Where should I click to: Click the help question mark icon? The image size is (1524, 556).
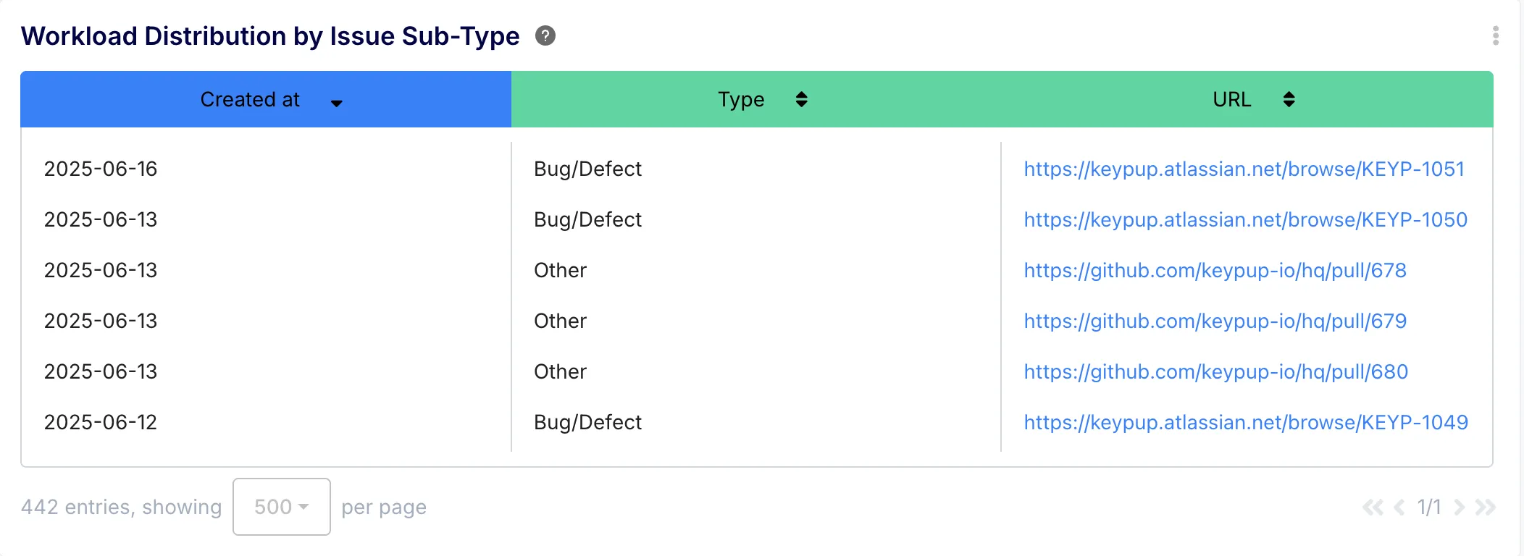[545, 35]
